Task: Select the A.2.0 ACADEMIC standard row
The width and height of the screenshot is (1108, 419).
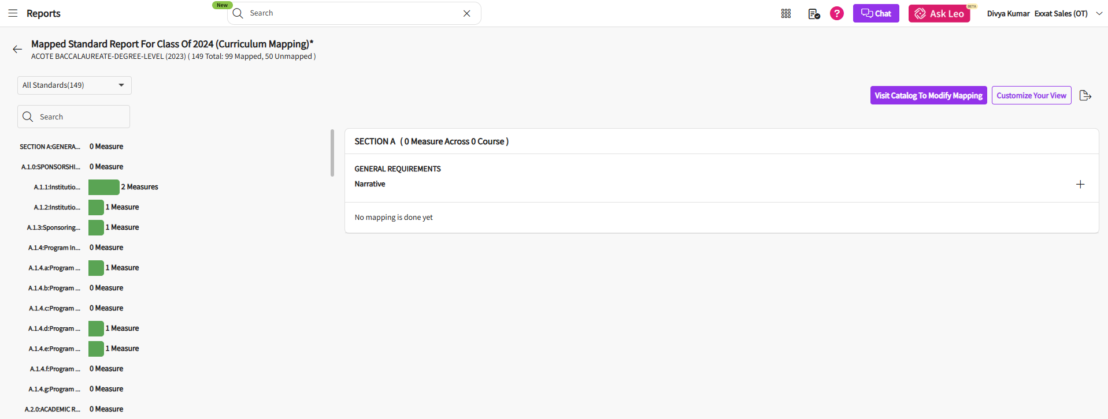Action: pyautogui.click(x=52, y=409)
